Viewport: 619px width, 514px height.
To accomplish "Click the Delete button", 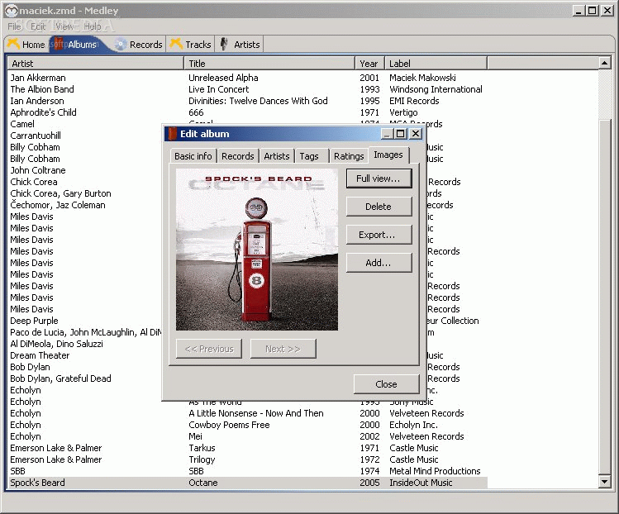I will pos(379,207).
